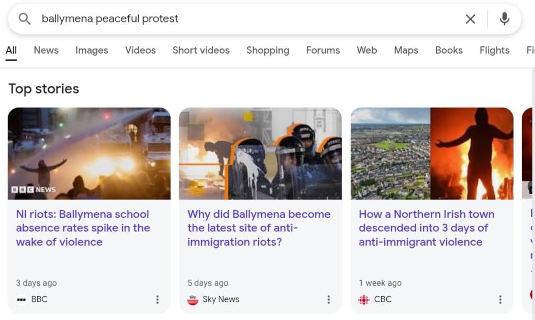This screenshot has height=320, width=535.
Task: Open the Shopping tab
Action: [268, 50]
